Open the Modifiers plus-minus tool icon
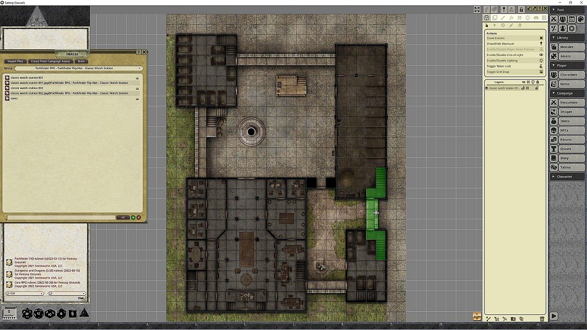The image size is (587, 330). [554, 28]
